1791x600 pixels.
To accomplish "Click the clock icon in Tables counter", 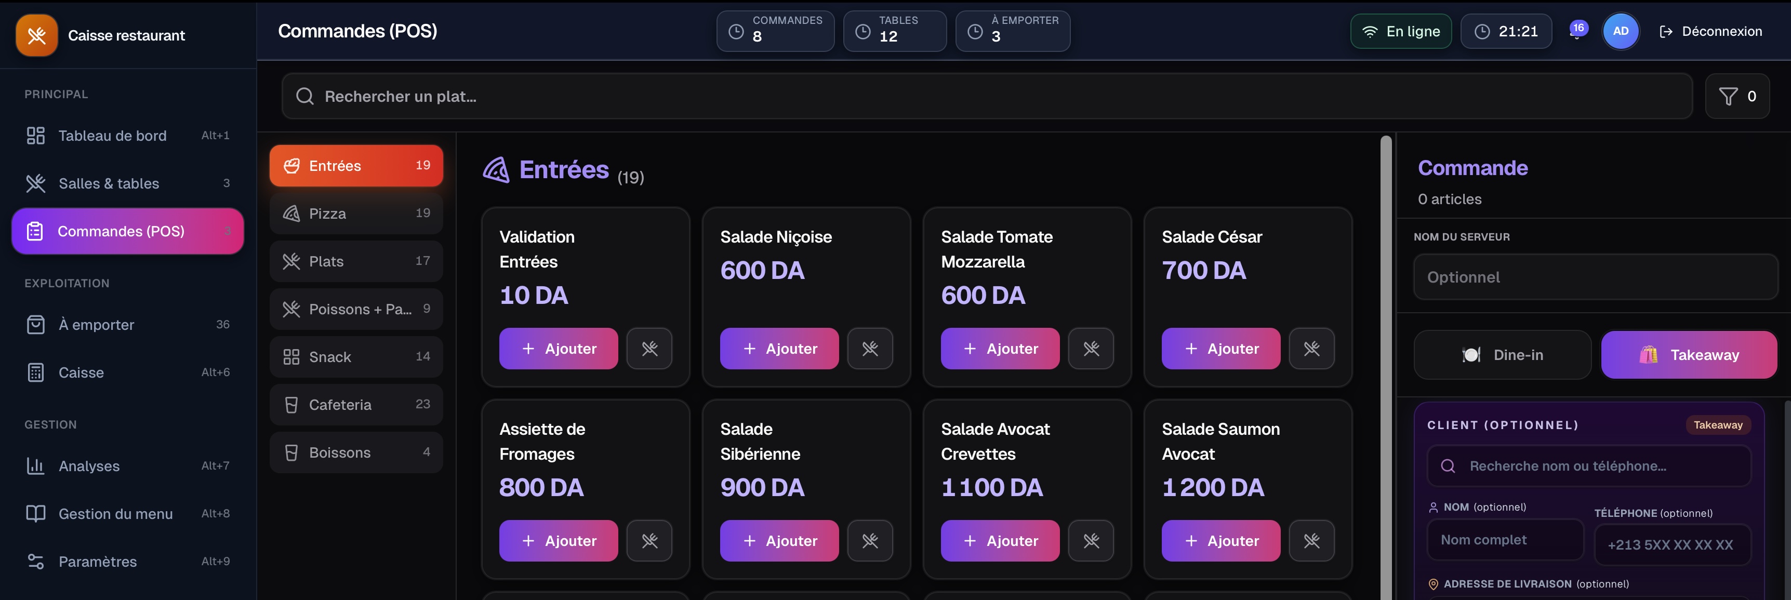I will (862, 31).
